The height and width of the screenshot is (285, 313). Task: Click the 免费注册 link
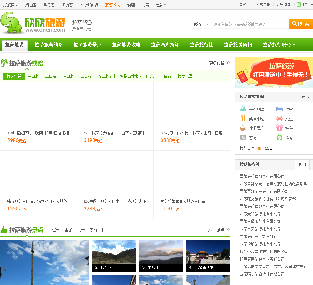coord(263,4)
